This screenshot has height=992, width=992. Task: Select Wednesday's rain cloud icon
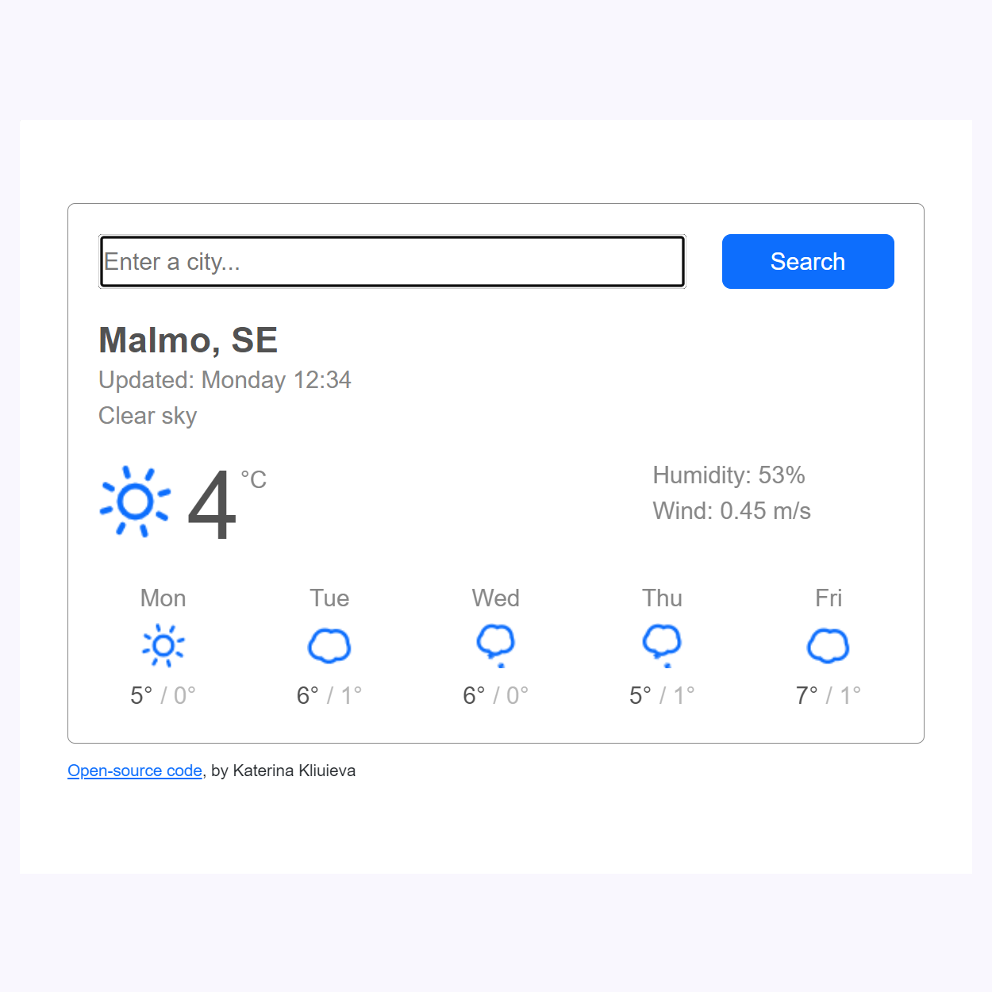[495, 645]
